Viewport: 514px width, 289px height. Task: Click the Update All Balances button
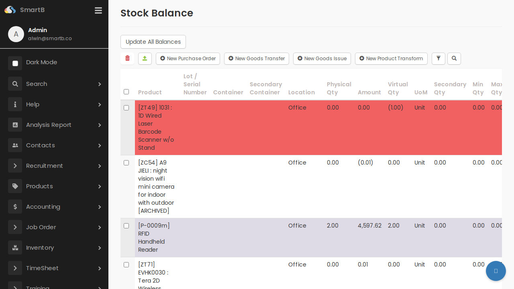pos(153,42)
